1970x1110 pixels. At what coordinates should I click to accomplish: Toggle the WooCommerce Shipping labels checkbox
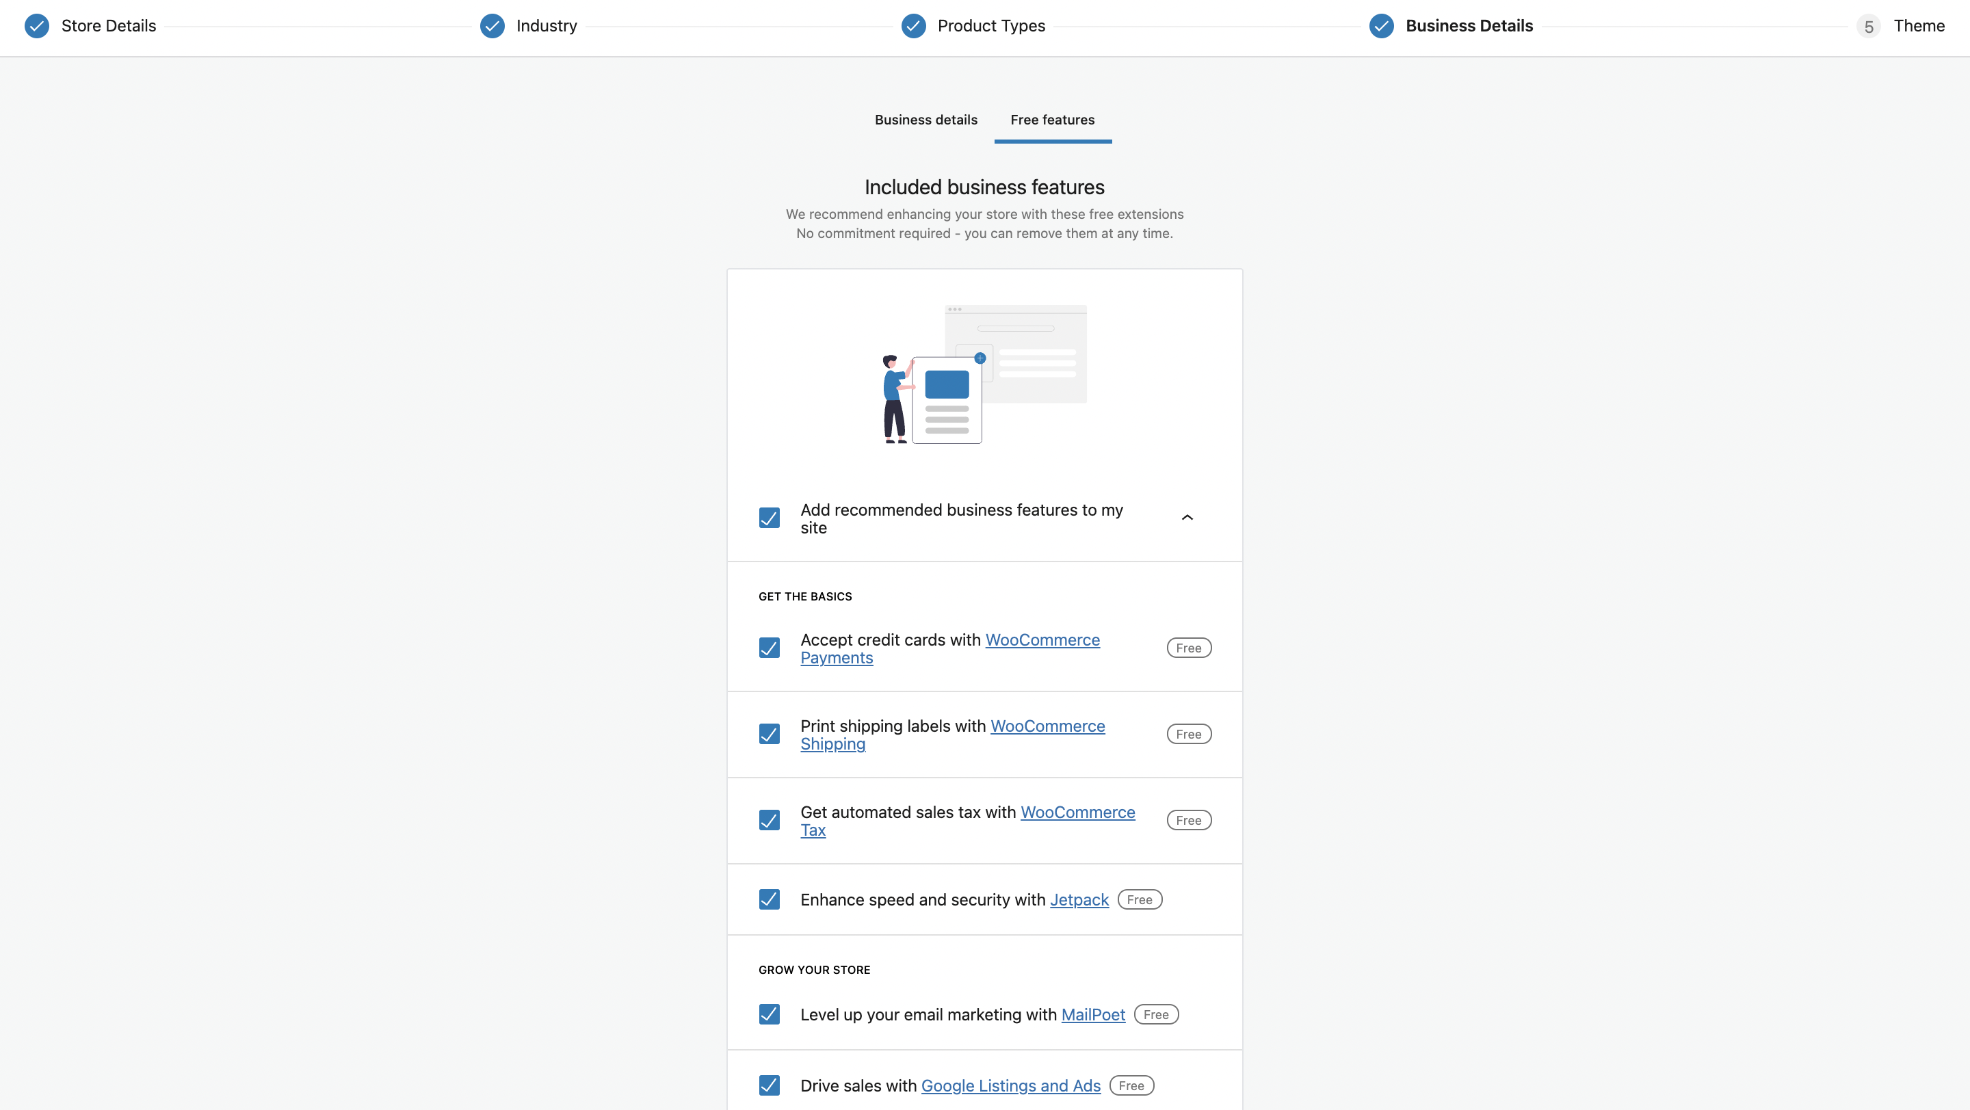pyautogui.click(x=770, y=735)
